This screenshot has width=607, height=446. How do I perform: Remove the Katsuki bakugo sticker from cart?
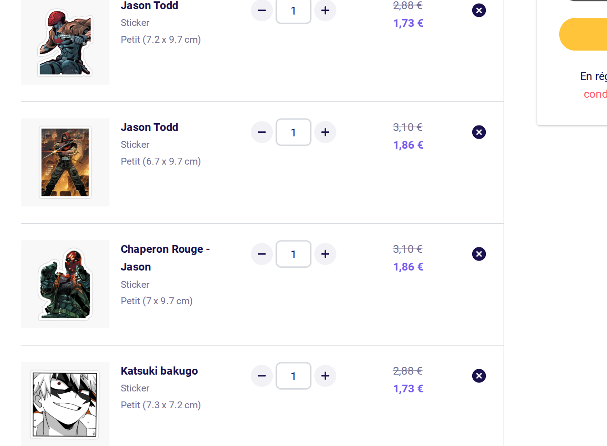coord(479,376)
